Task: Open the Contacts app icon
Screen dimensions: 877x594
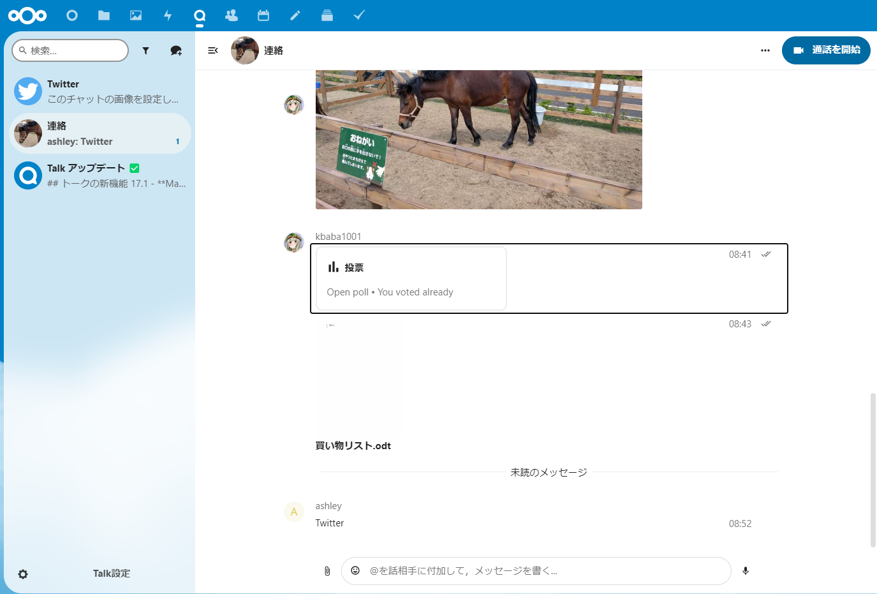Action: 232,15
